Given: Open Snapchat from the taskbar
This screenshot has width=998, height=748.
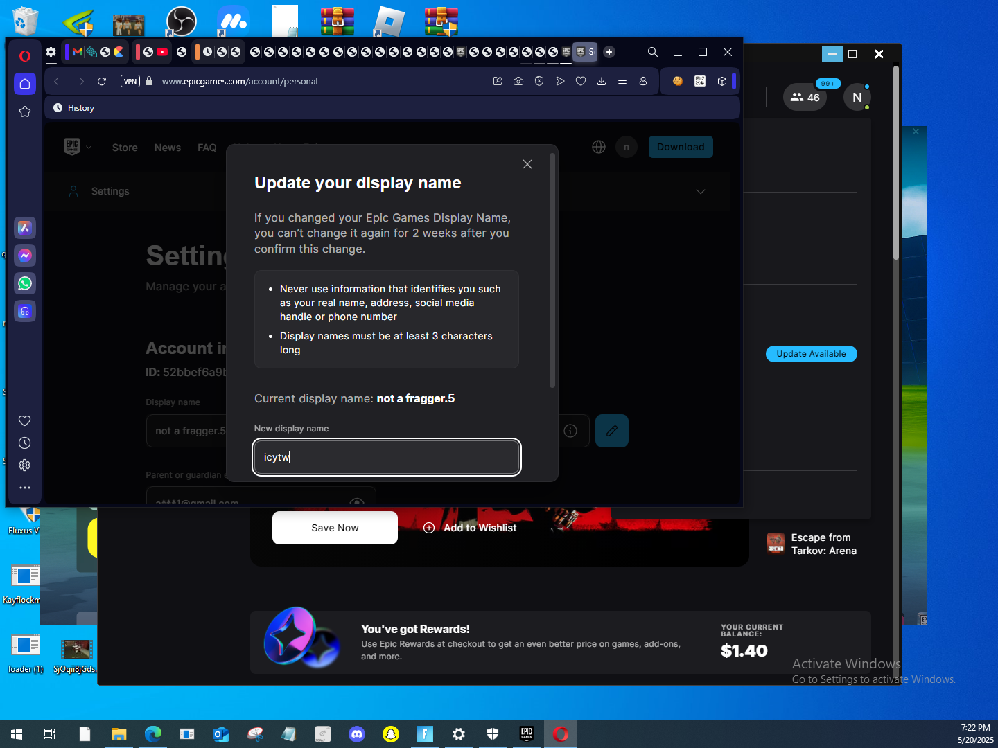Looking at the screenshot, I should pyautogui.click(x=391, y=734).
